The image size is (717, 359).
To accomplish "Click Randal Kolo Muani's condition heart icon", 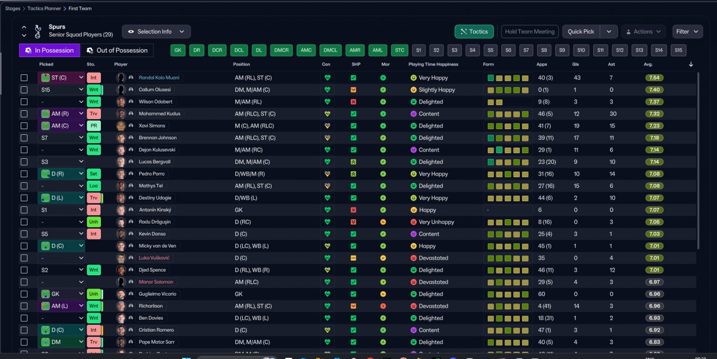I will point(328,78).
